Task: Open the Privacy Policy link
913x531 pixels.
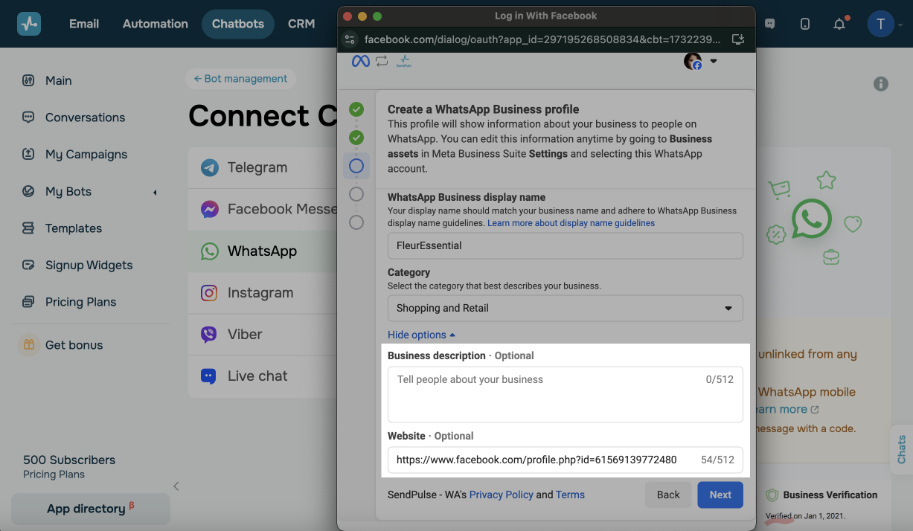Action: click(501, 495)
